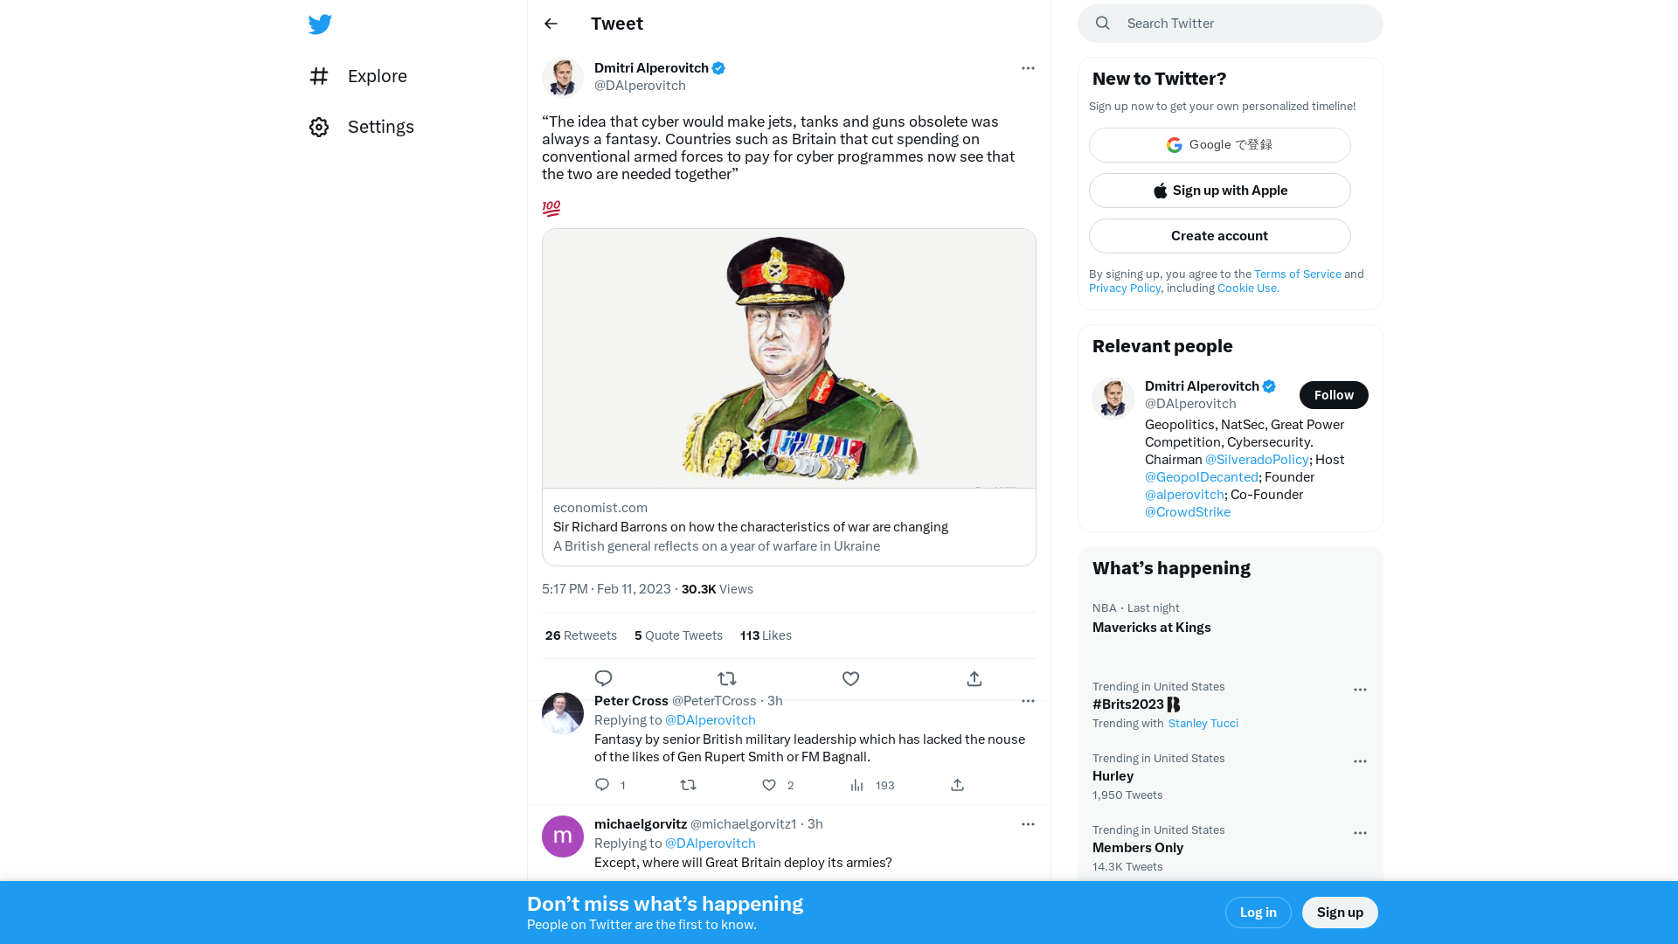1678x944 pixels.
Task: Click the Twitter bird logo icon
Action: point(319,24)
